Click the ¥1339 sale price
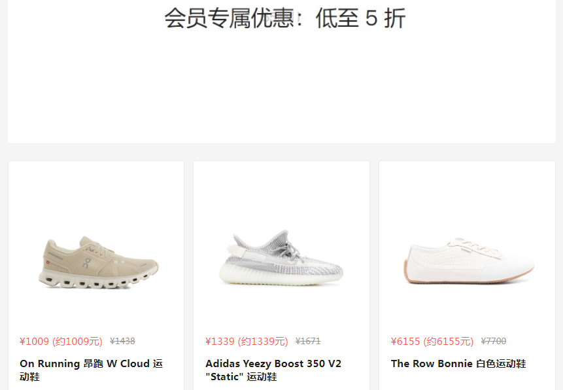 coord(220,341)
